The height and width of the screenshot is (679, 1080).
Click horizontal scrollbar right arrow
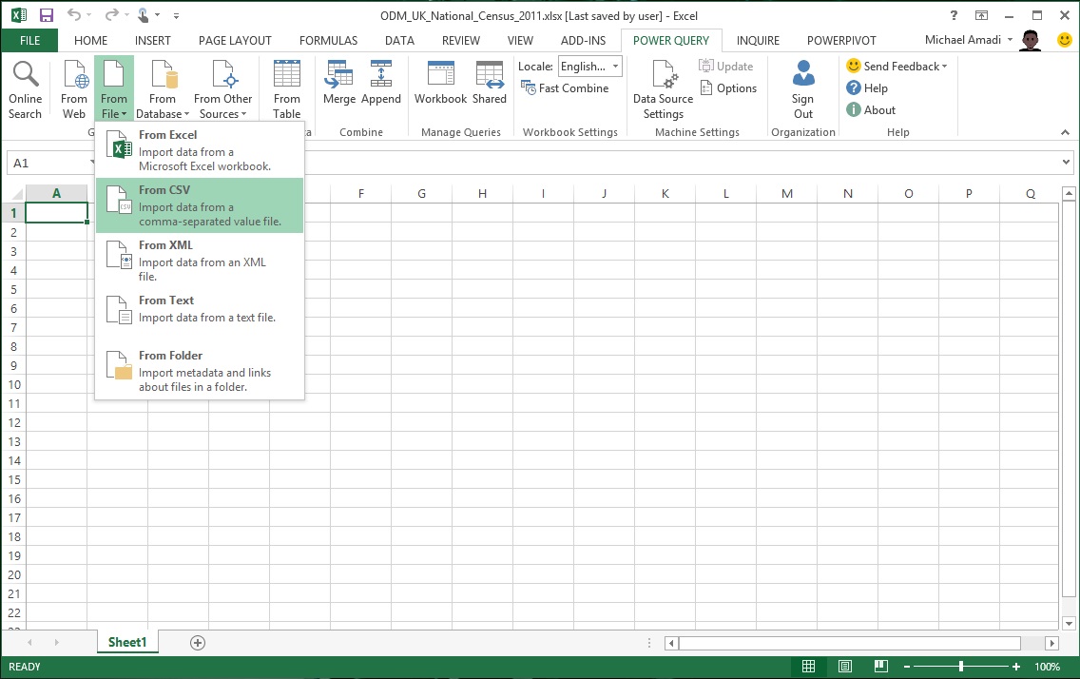[x=1051, y=643]
